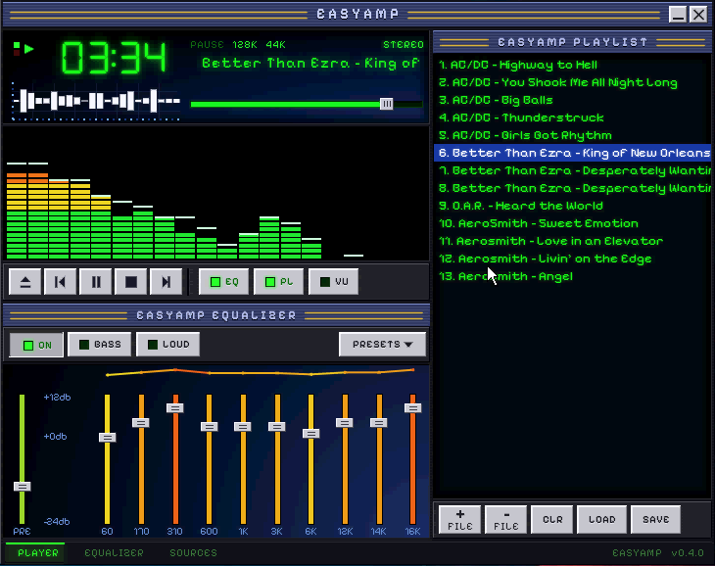Click the 16K band slider handle
715x566 pixels.
[x=412, y=408]
